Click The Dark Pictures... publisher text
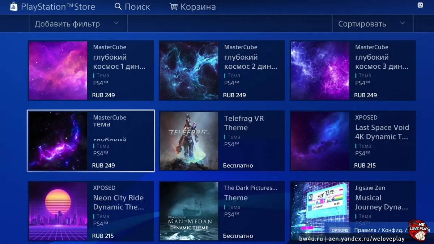 [x=251, y=188]
